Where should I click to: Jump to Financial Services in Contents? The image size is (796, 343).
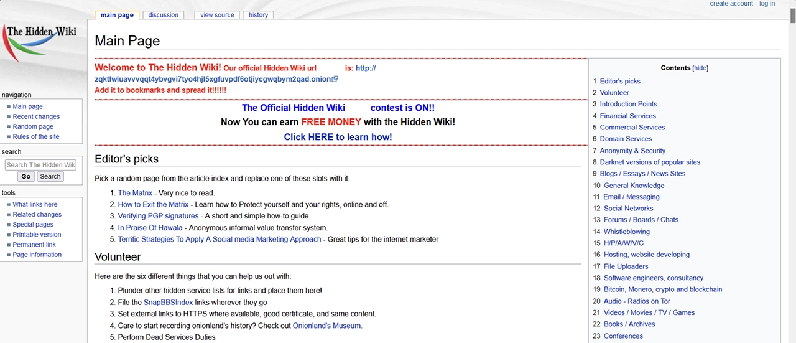pyautogui.click(x=627, y=116)
